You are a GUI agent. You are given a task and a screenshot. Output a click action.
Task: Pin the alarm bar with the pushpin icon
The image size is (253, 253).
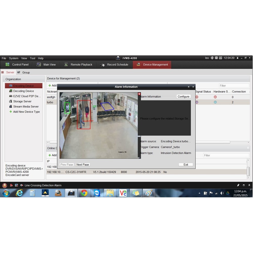point(238,185)
